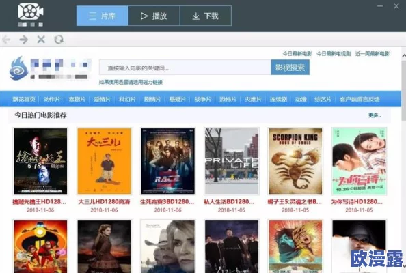The width and height of the screenshot is (406, 273).
Task: Close the player window
Action: point(396,6)
